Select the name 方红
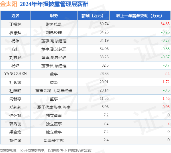 [x=15, y=49]
